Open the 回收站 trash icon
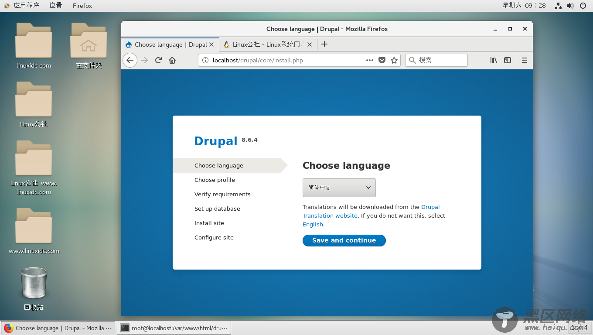Screen dimensions: 593x335 tap(34, 289)
